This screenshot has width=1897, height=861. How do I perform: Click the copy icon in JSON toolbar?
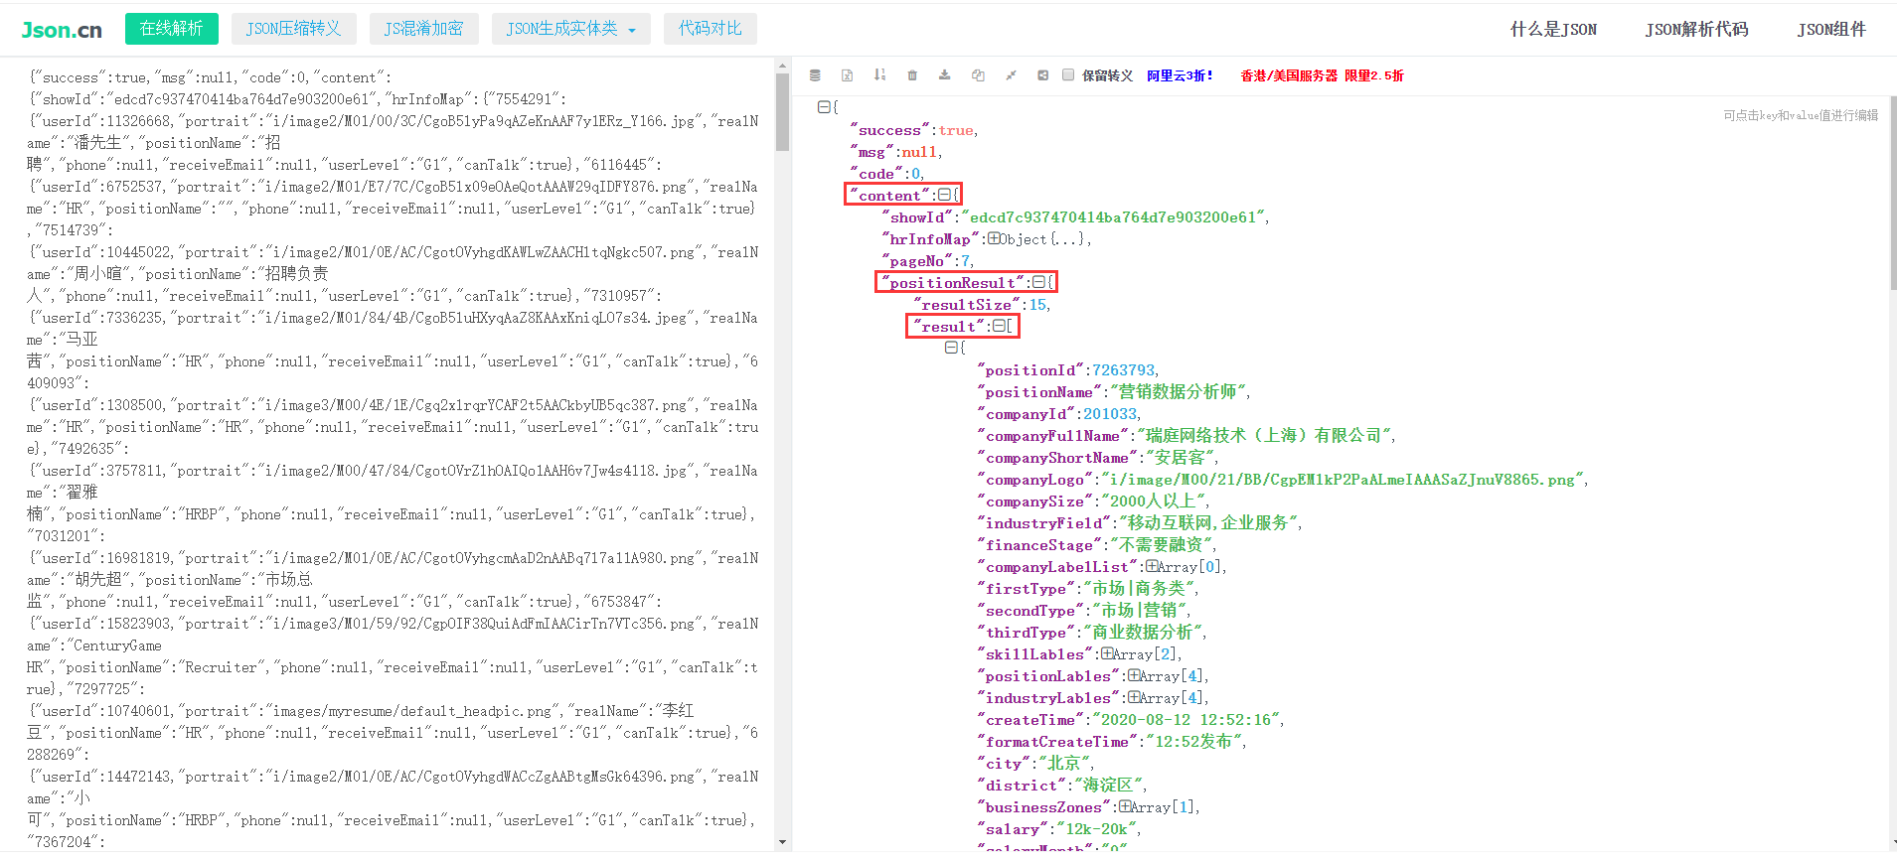point(978,75)
